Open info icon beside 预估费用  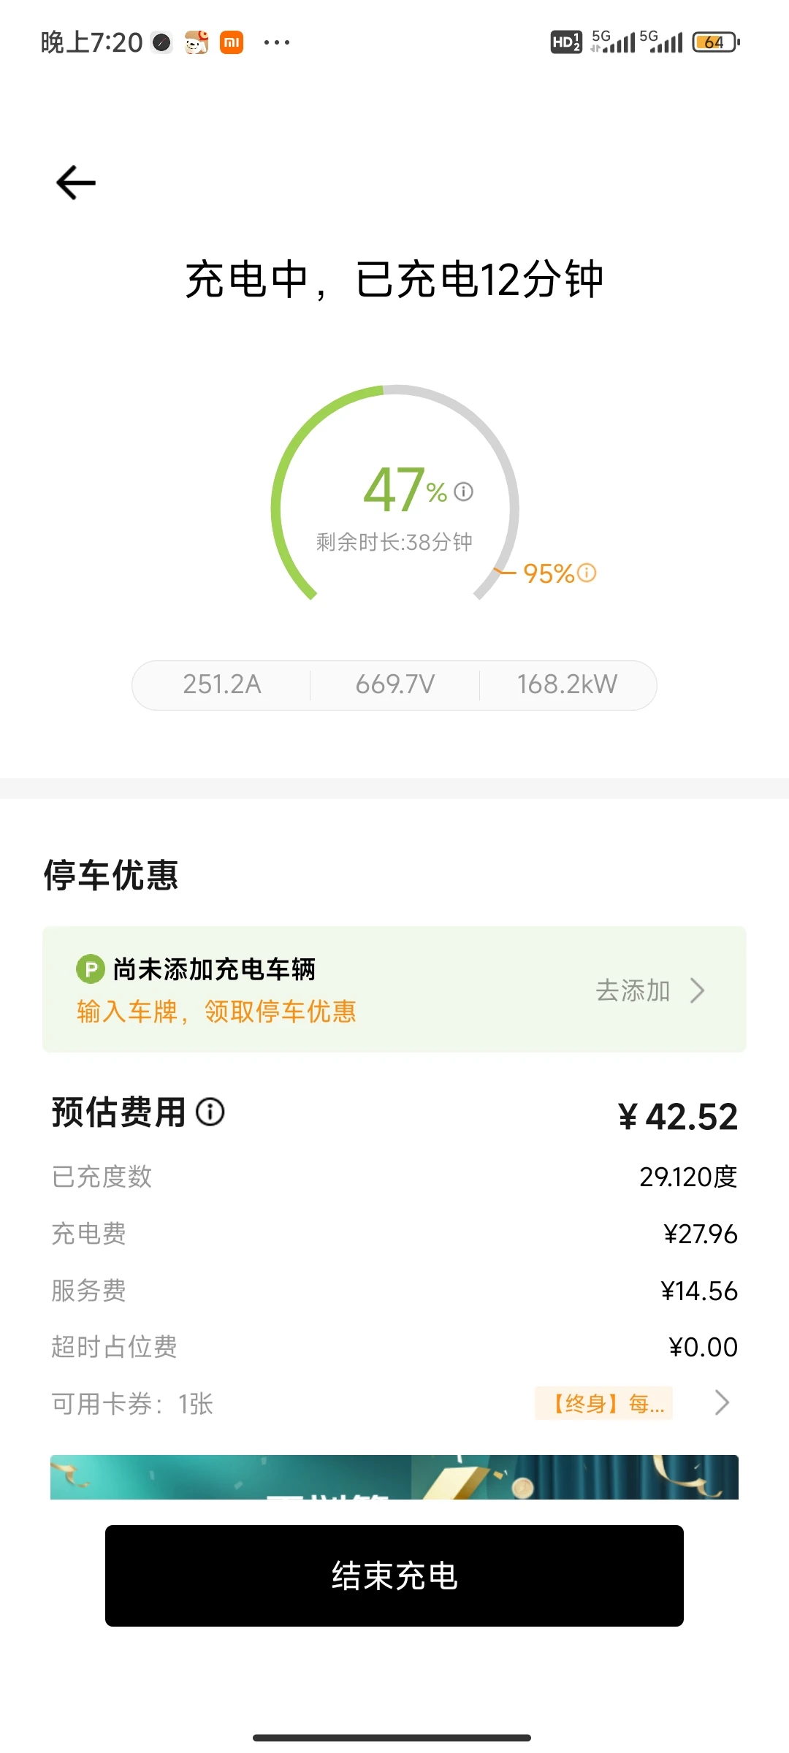click(x=210, y=1112)
